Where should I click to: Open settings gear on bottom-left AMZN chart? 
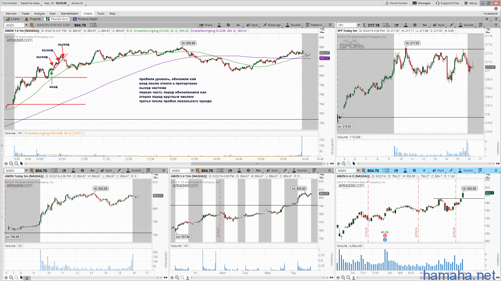click(x=82, y=171)
